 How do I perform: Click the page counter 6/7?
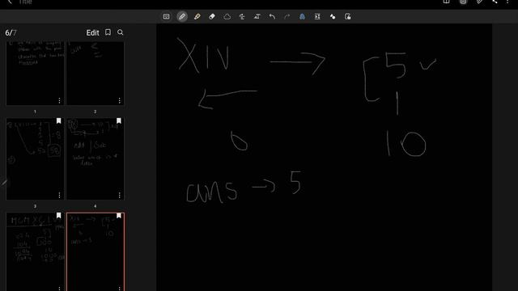[11, 32]
